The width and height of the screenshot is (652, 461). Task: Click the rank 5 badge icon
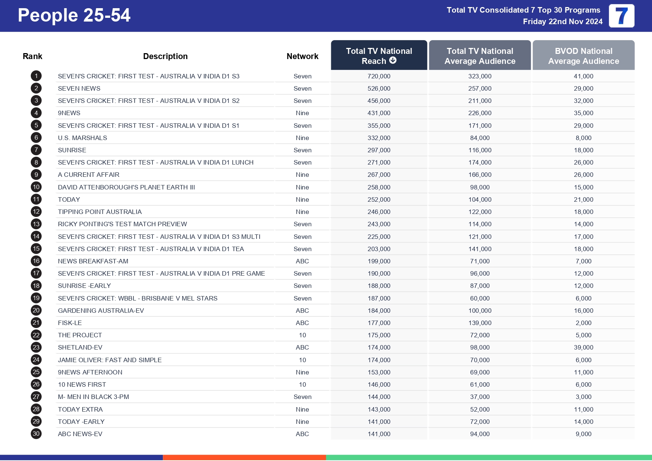tap(36, 125)
